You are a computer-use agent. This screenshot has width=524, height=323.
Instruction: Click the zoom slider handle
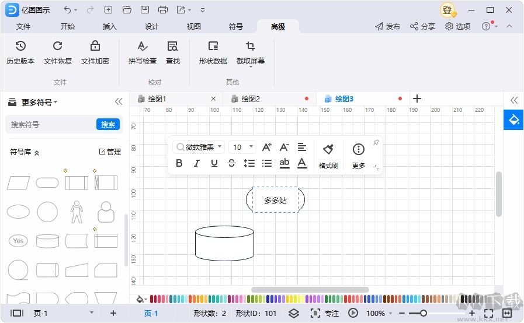coord(424,313)
